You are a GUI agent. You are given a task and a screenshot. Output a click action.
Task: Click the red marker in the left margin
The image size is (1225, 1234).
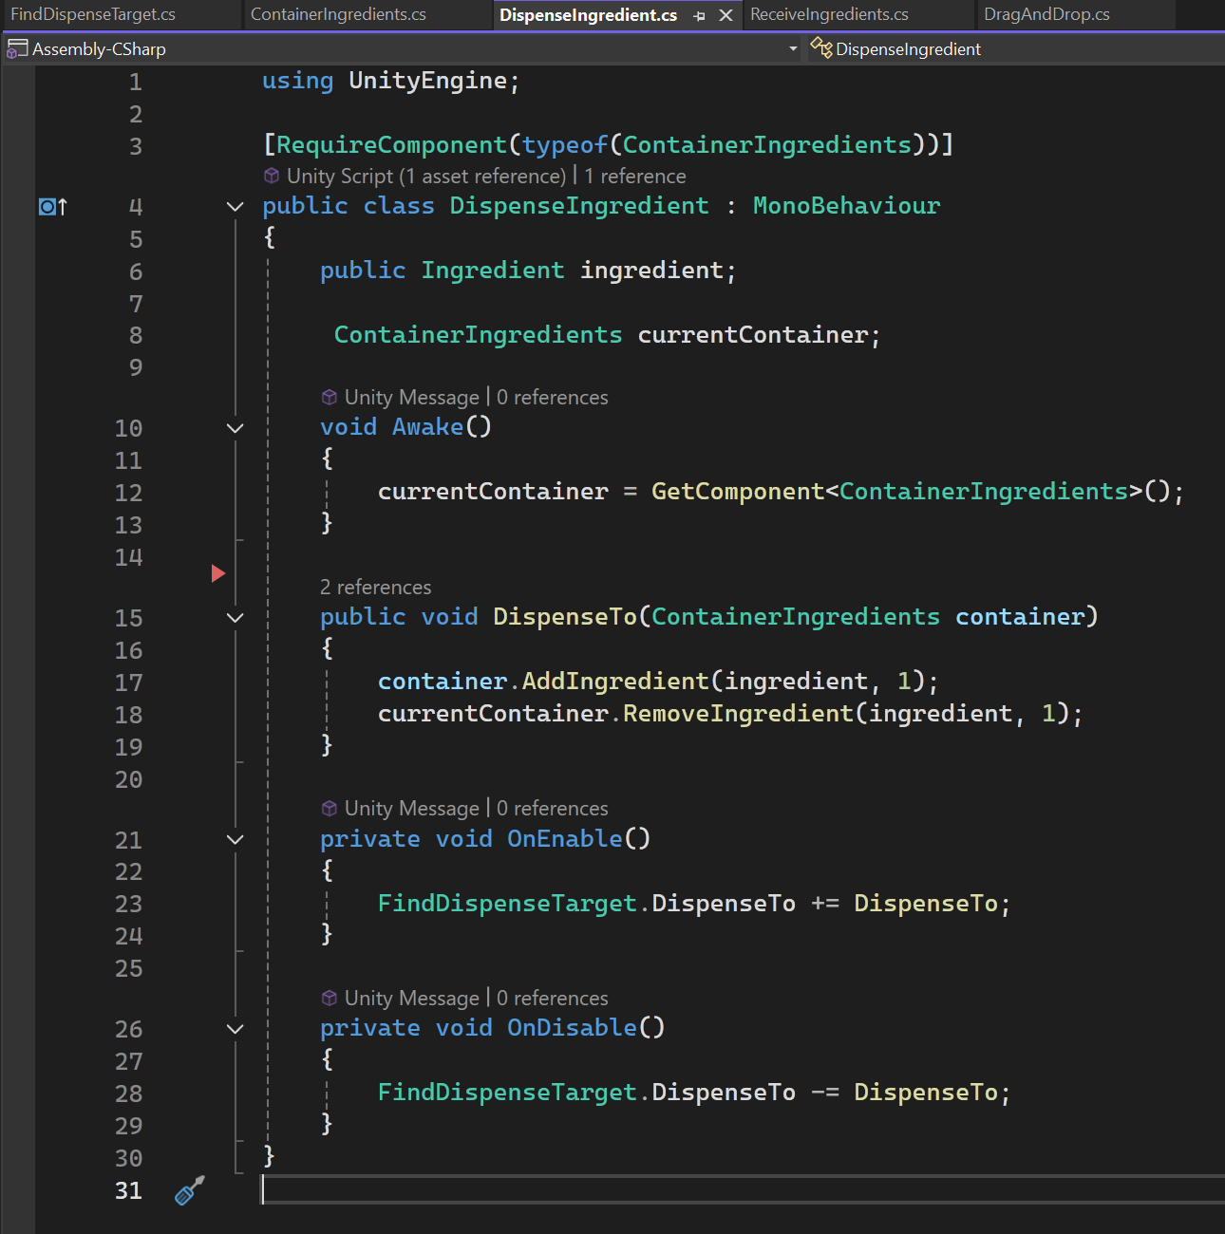(218, 572)
